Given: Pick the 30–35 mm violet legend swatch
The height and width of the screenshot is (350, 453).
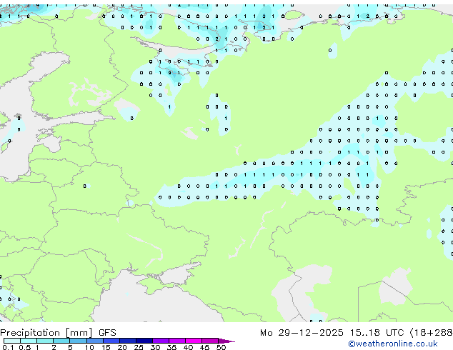Looking at the screenshot, I should pos(161,341).
